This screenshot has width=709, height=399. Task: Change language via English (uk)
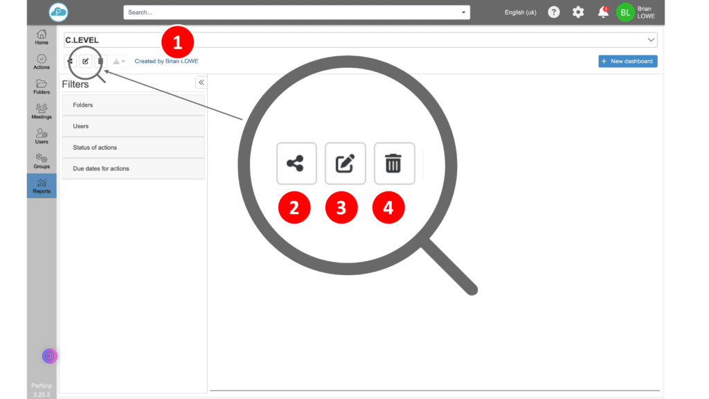(520, 12)
